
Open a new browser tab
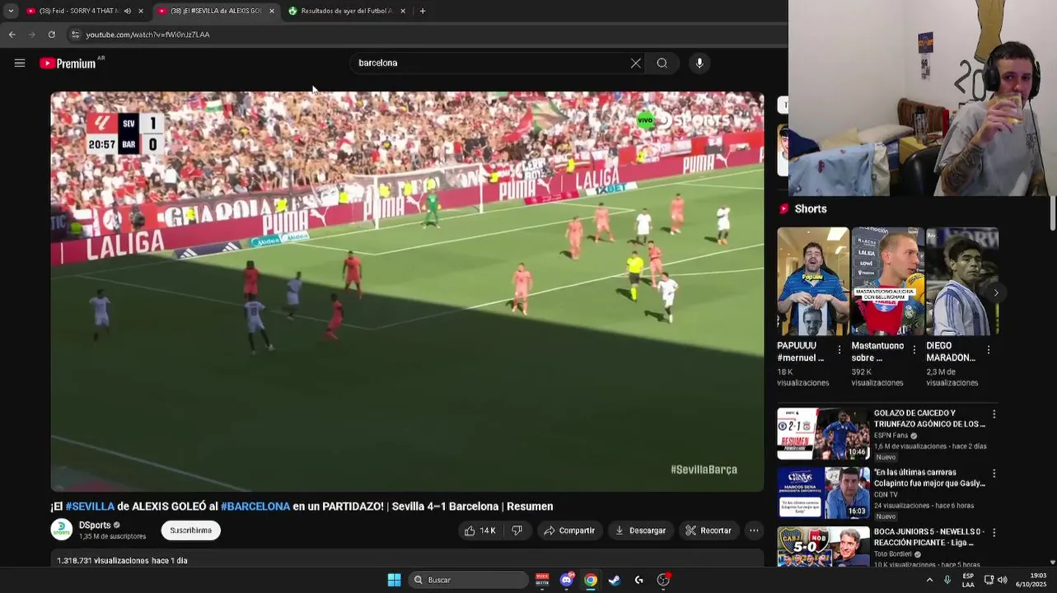423,11
